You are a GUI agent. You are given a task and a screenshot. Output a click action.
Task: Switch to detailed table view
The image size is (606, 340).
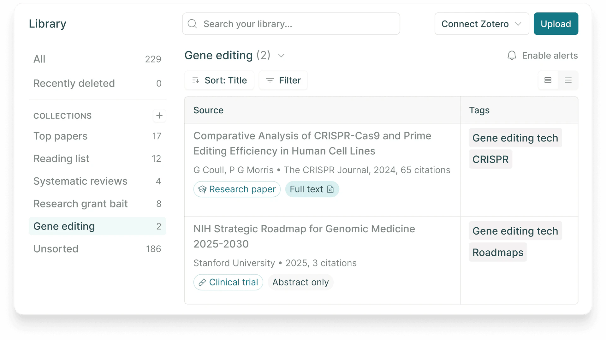point(548,80)
